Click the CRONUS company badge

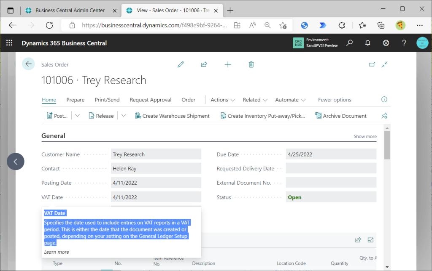tap(298, 43)
